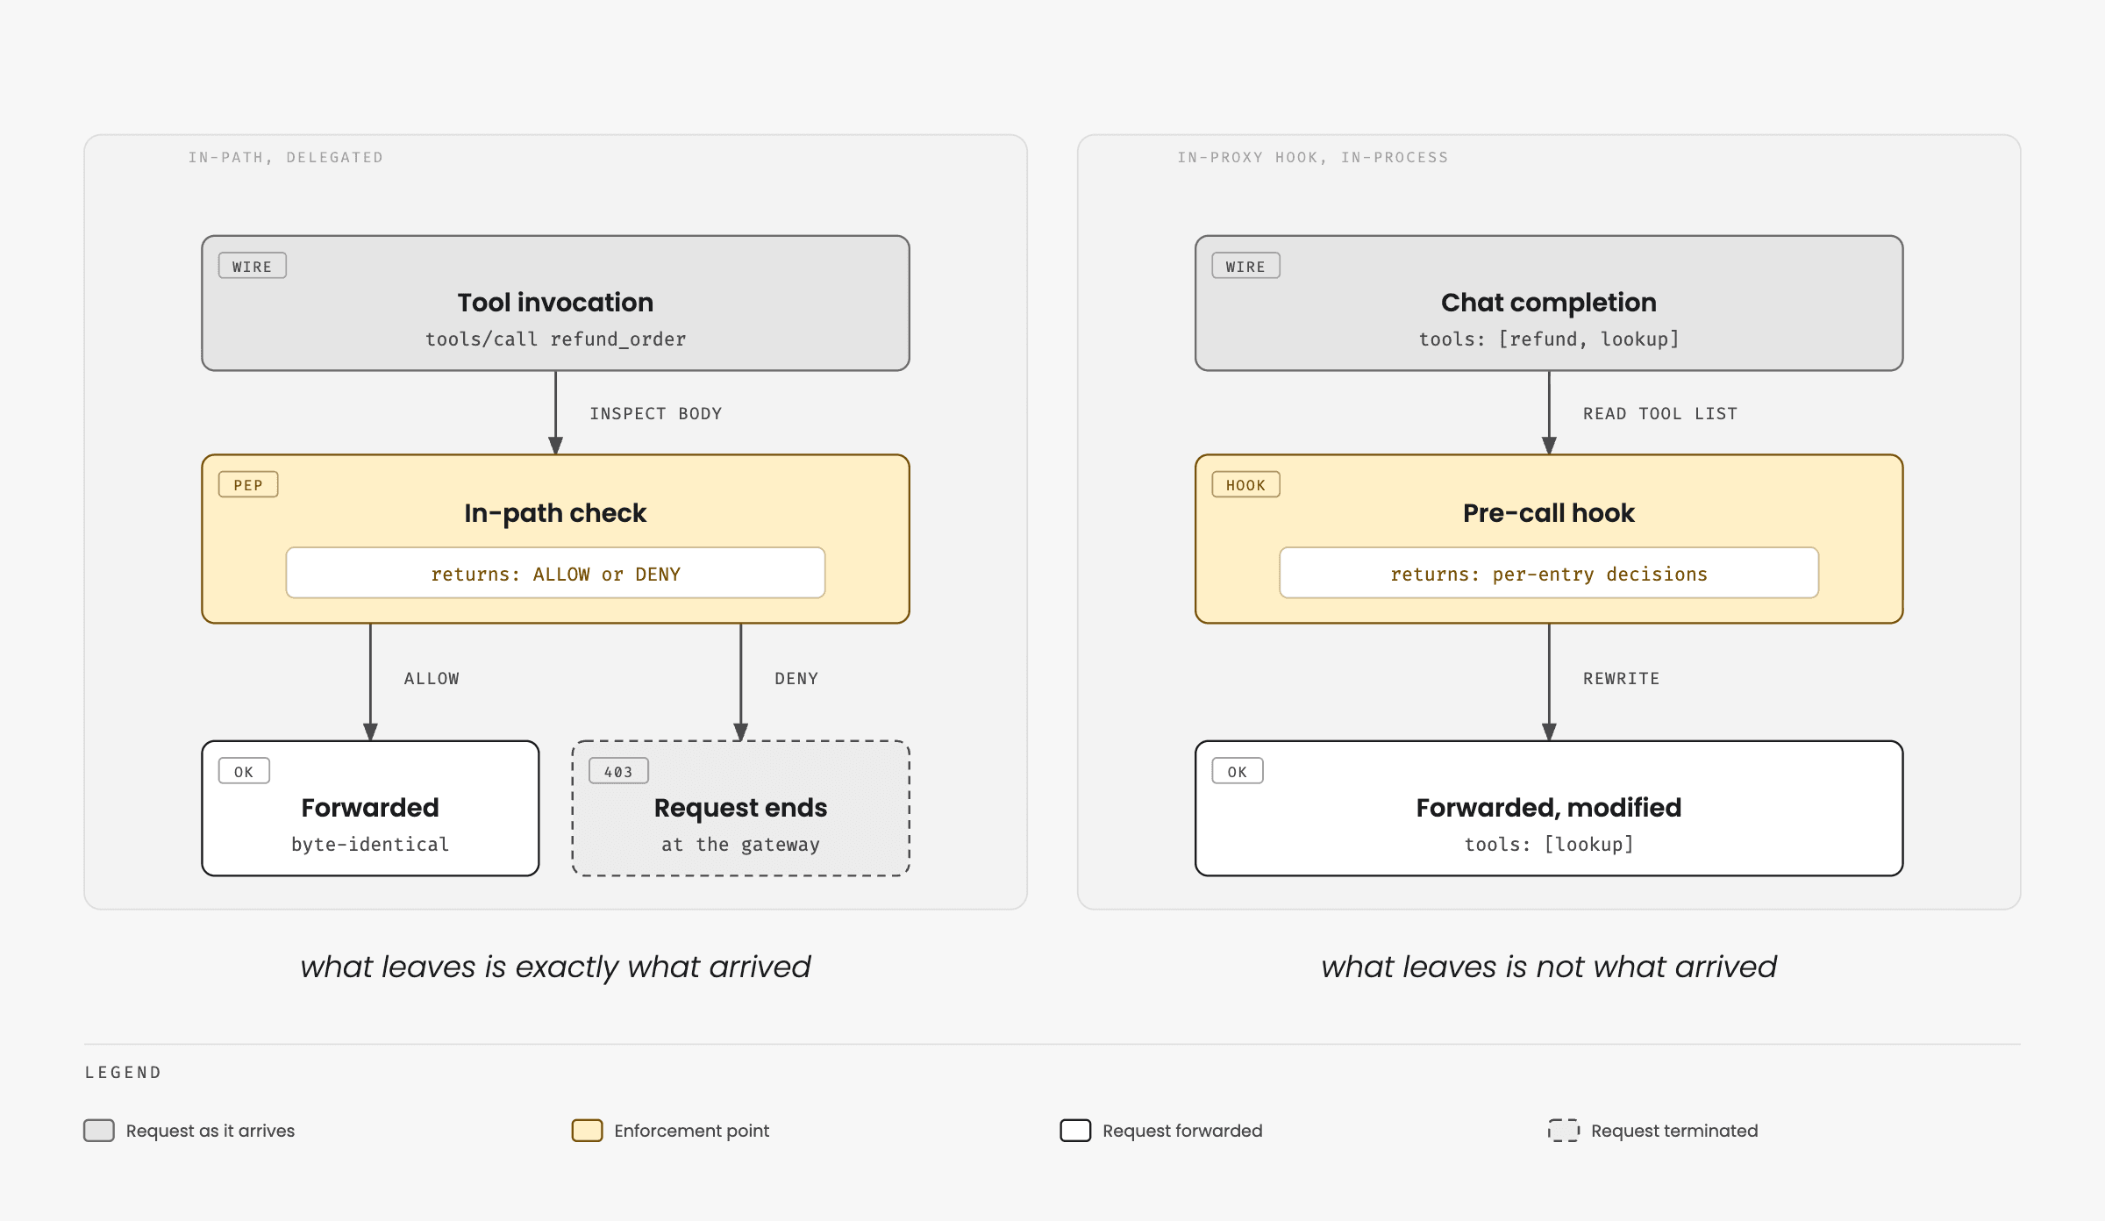Click the PEP tag on In-path check
Image resolution: width=2105 pixels, height=1221 pixels.
(x=248, y=484)
